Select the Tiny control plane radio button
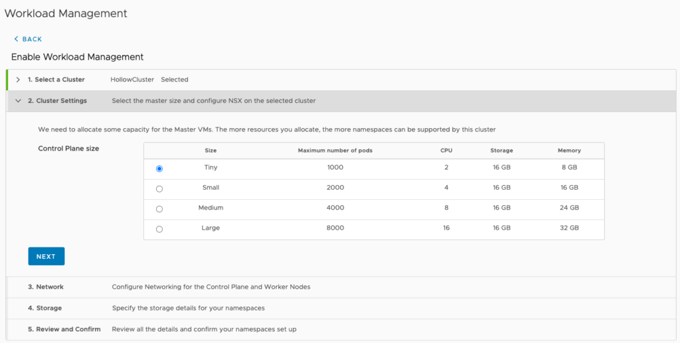Image resolution: width=680 pixels, height=343 pixels. pyautogui.click(x=159, y=169)
